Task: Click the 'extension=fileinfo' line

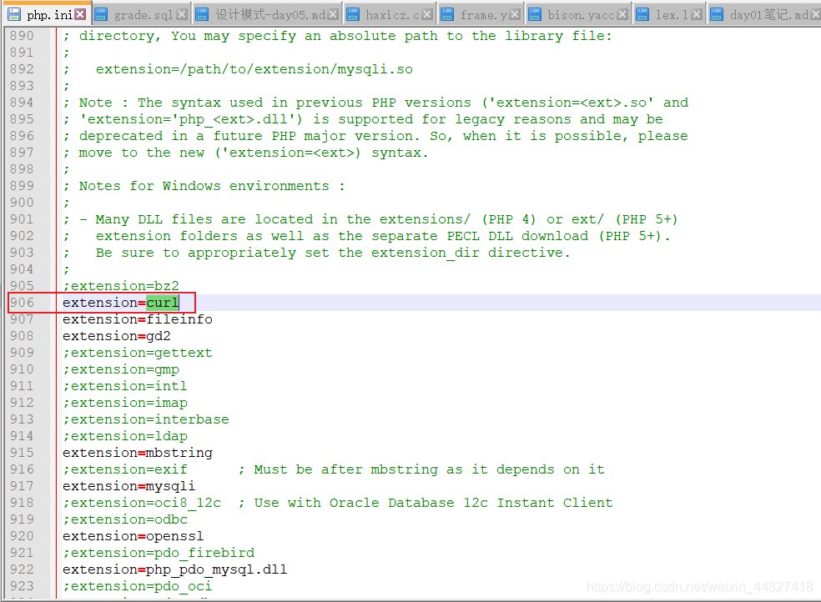Action: click(x=138, y=319)
